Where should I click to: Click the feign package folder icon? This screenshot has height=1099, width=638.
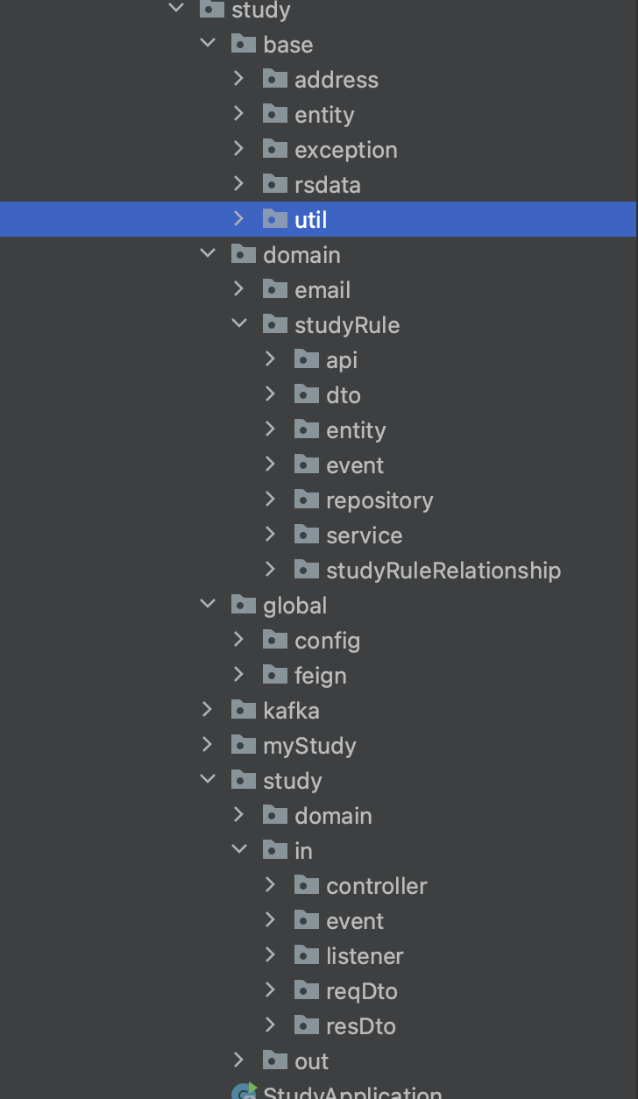click(x=274, y=674)
